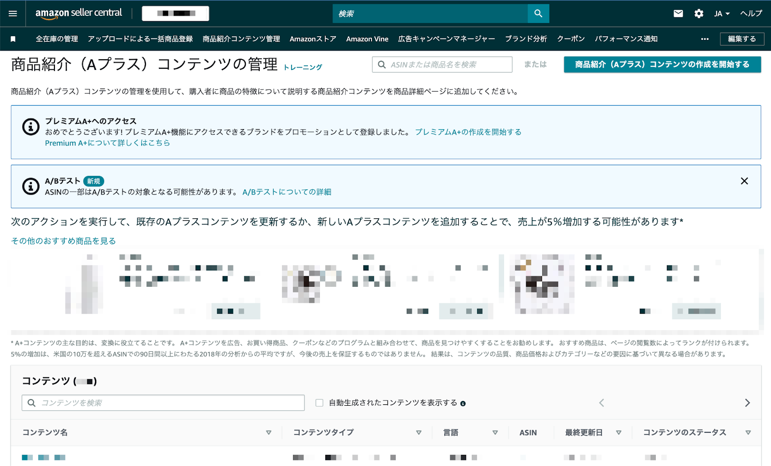
Task: Open パフォーマンス通知 menu item
Action: click(x=626, y=39)
